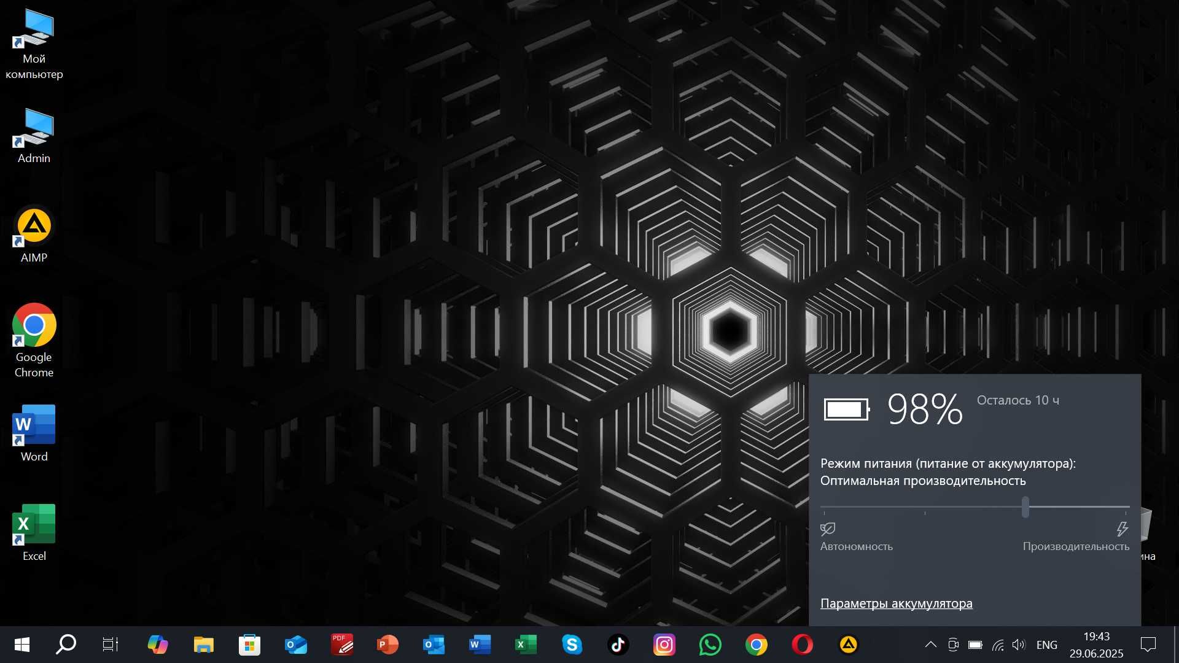Image resolution: width=1179 pixels, height=663 pixels.
Task: Open Chrome from the taskbar
Action: [x=757, y=645]
